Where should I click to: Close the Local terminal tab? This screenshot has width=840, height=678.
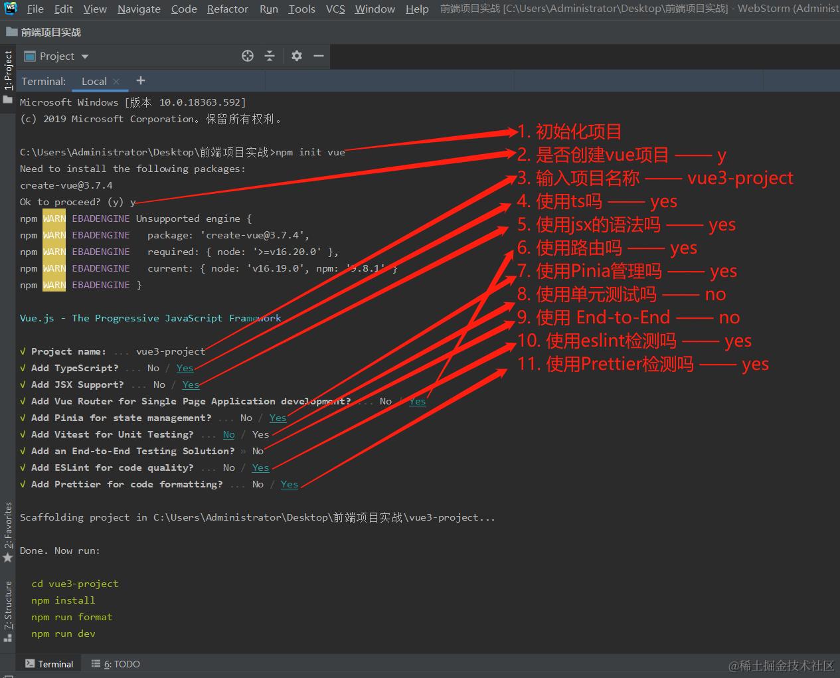[x=116, y=81]
